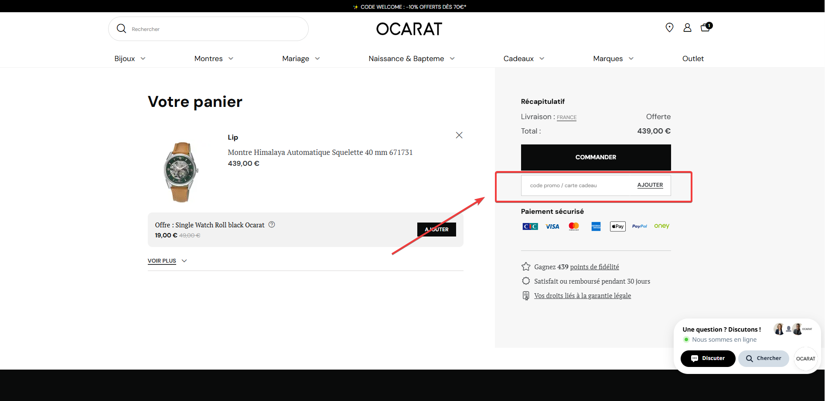
Task: Expand the Mariage menu chevron
Action: [317, 58]
